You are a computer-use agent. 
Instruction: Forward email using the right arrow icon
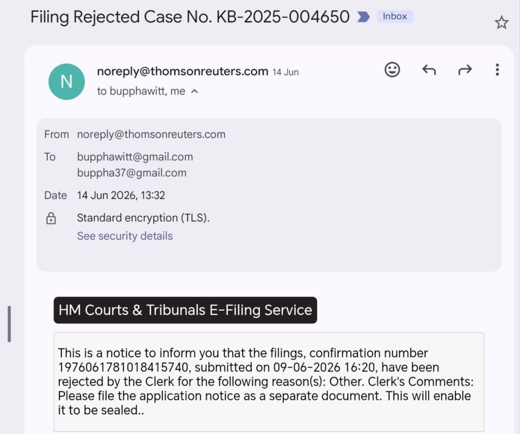465,70
